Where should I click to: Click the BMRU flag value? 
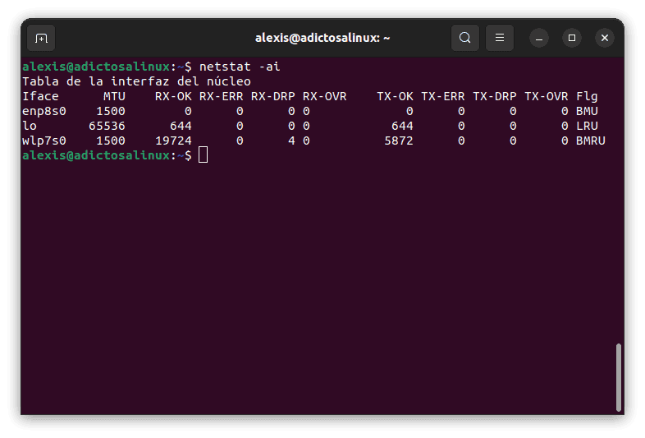point(591,141)
